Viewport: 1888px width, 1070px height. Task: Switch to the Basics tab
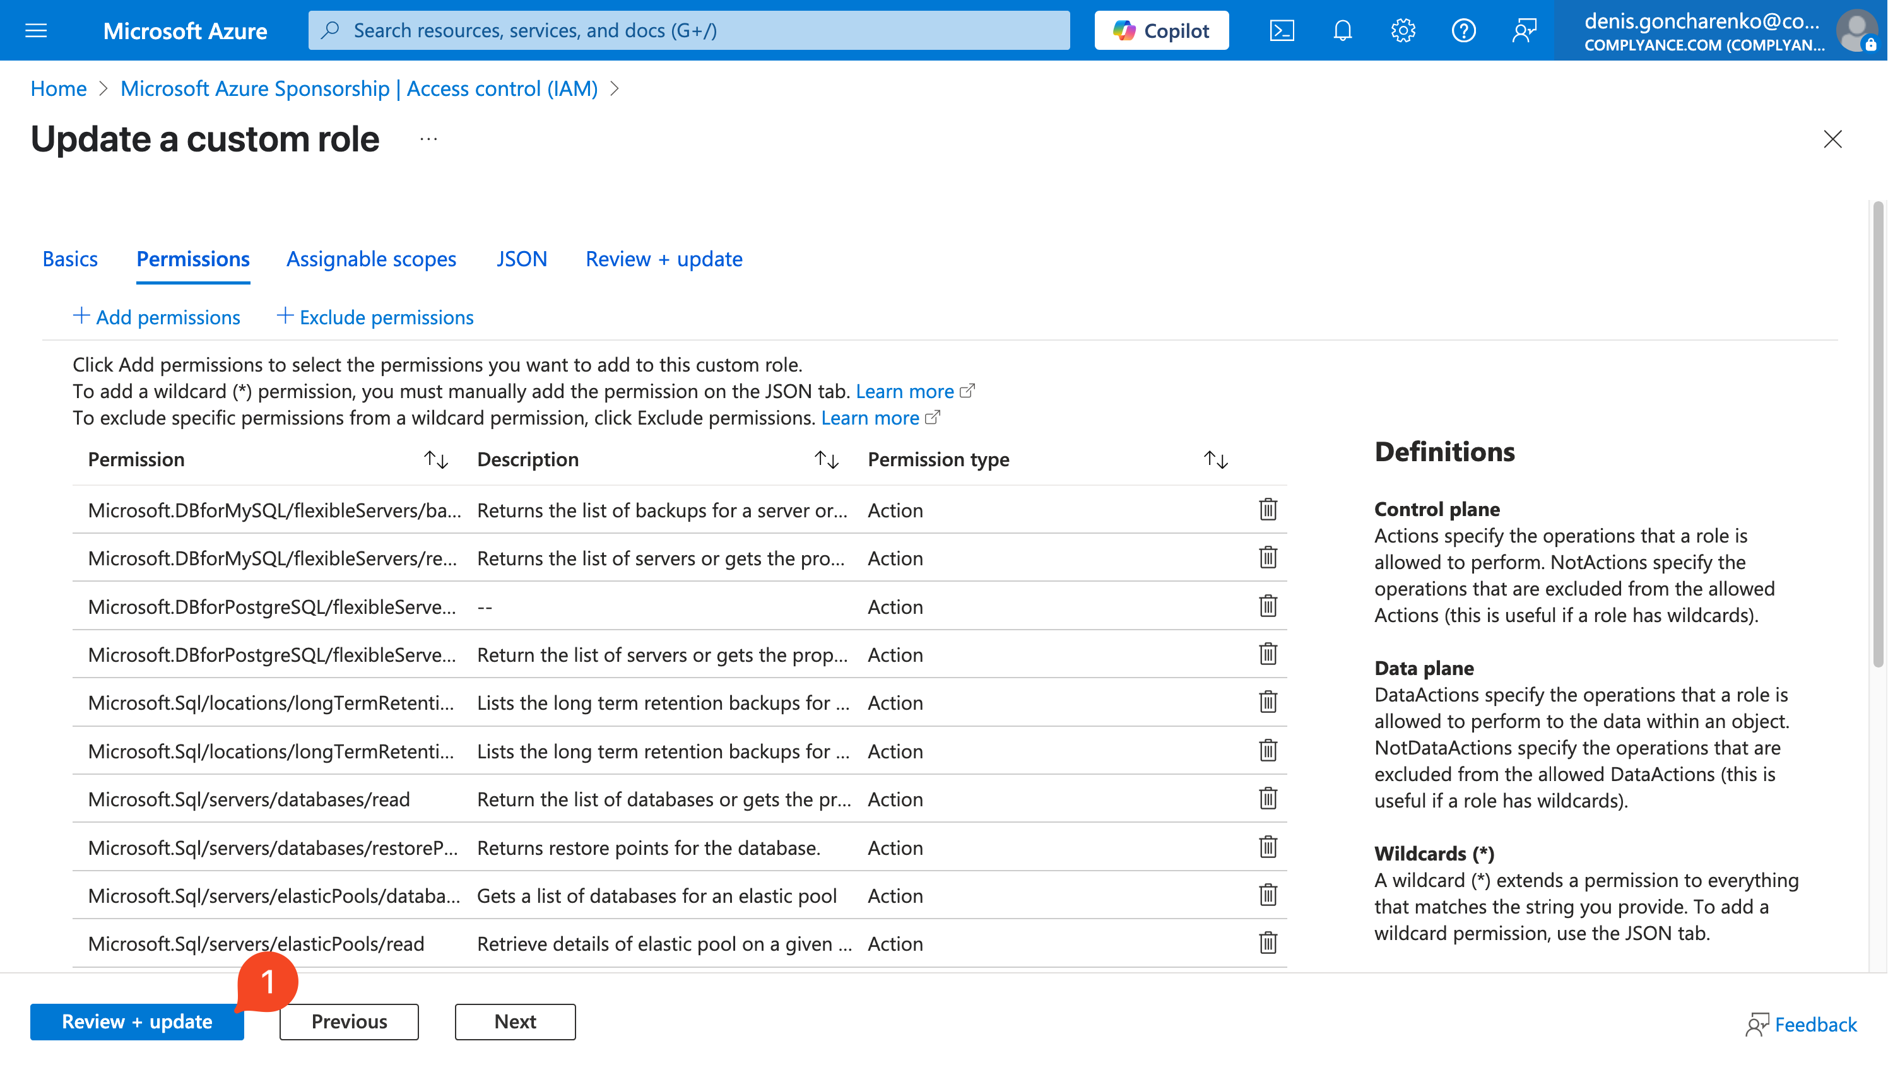(x=70, y=259)
